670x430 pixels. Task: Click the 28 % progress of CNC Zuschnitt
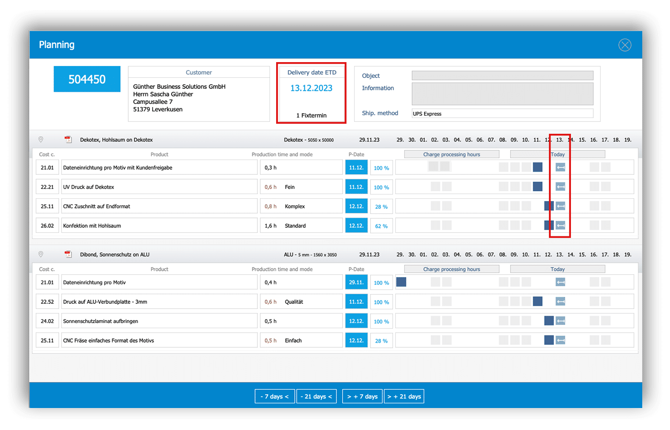381,206
